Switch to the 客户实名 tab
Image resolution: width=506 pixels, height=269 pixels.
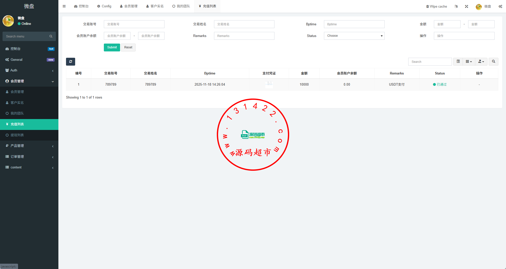click(x=155, y=6)
